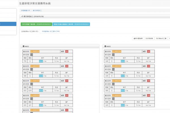Viewport: 170px width, 113px height.
Task: Click the red quantity 210 in AK01's last card
Action: 67,110
